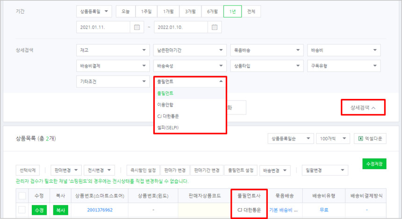Viewport: 402px width, 219px height.
Task: Click the CJ 대한통운 cell in product row
Action: tap(249, 210)
